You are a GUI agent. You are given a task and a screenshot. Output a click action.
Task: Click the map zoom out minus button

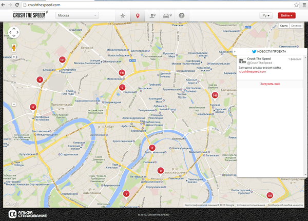[14, 104]
